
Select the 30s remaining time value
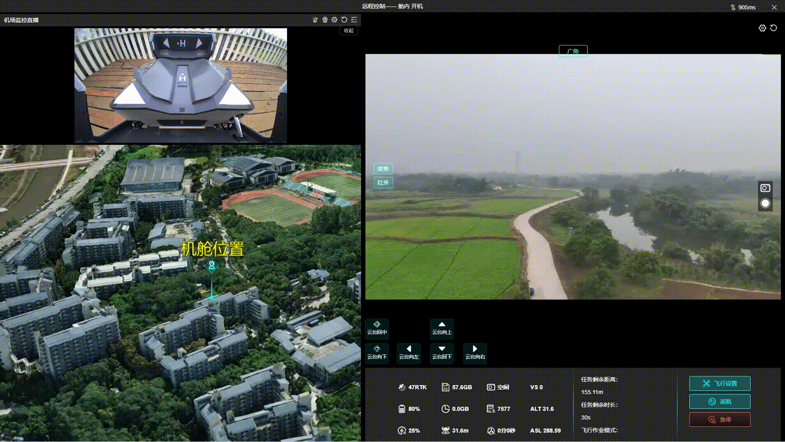(x=586, y=417)
